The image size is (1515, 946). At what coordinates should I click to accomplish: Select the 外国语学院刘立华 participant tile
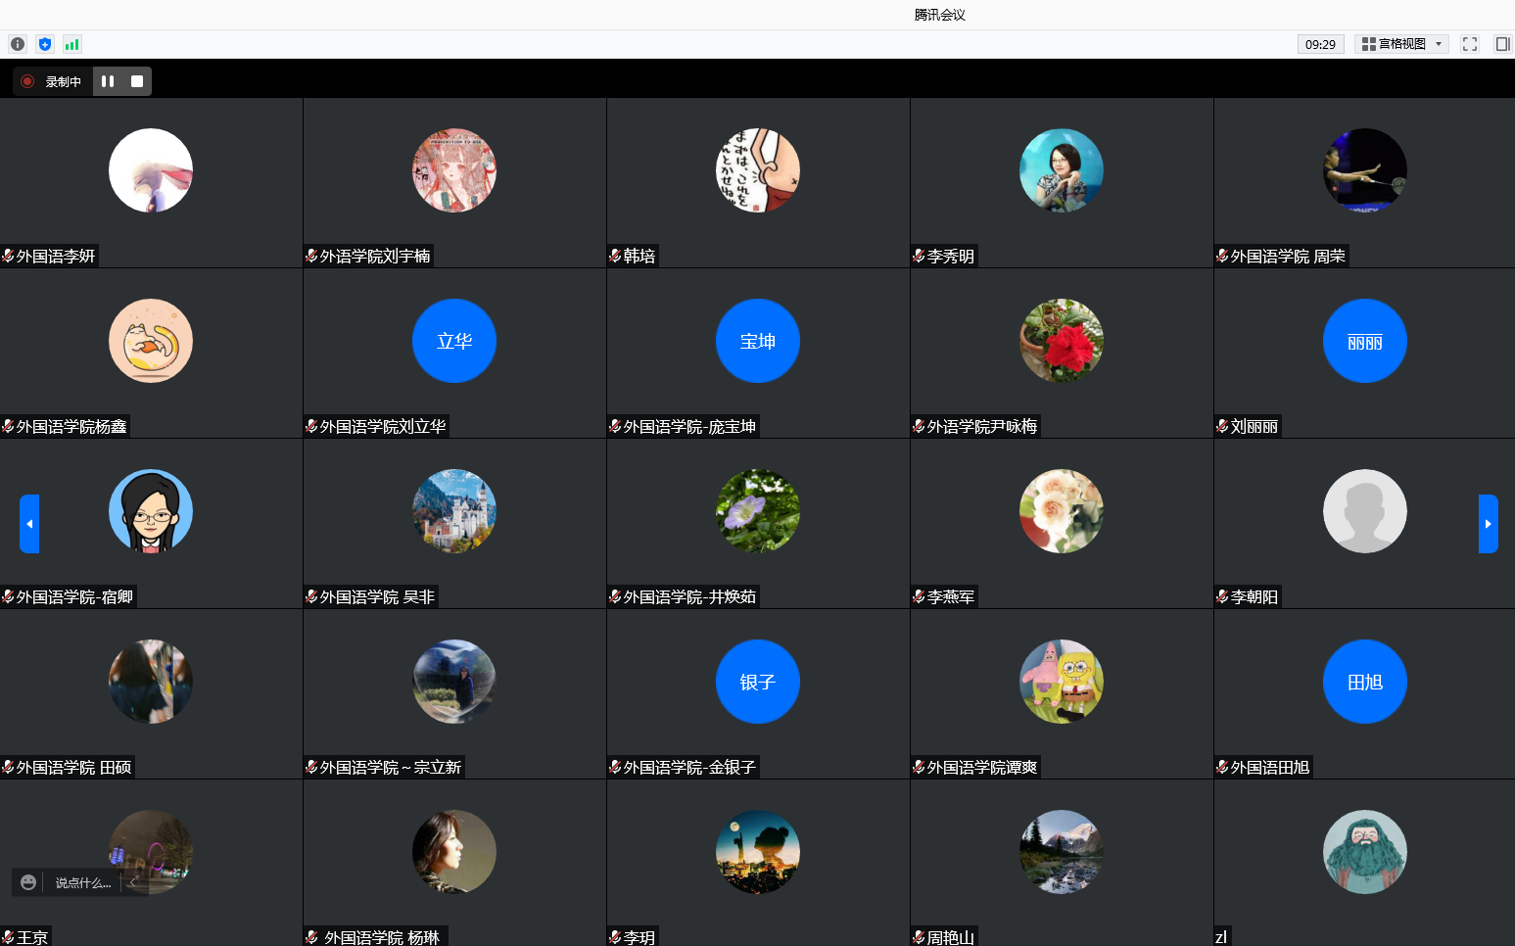point(454,353)
